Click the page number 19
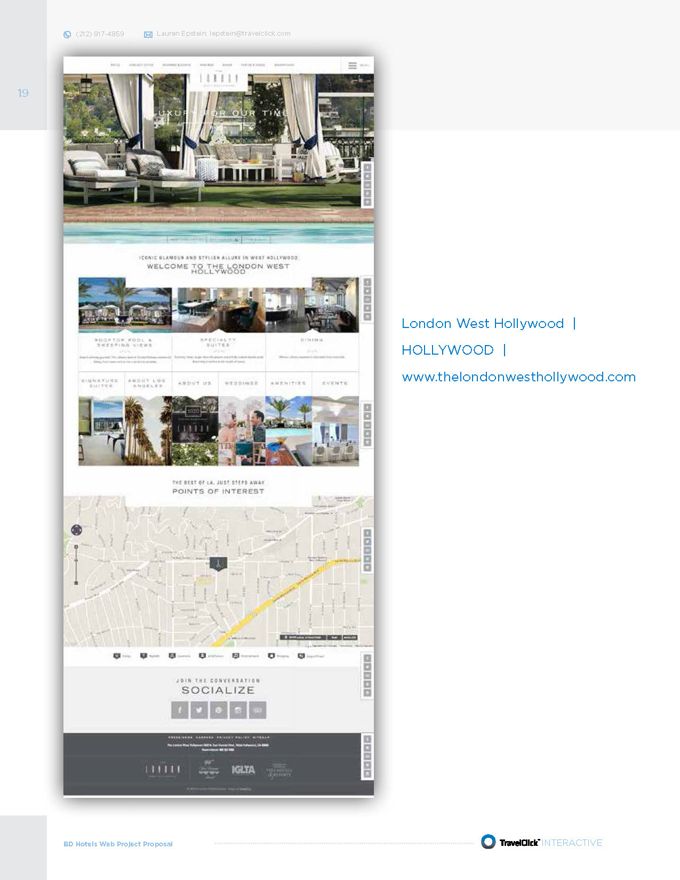The height and width of the screenshot is (880, 680). tap(23, 93)
